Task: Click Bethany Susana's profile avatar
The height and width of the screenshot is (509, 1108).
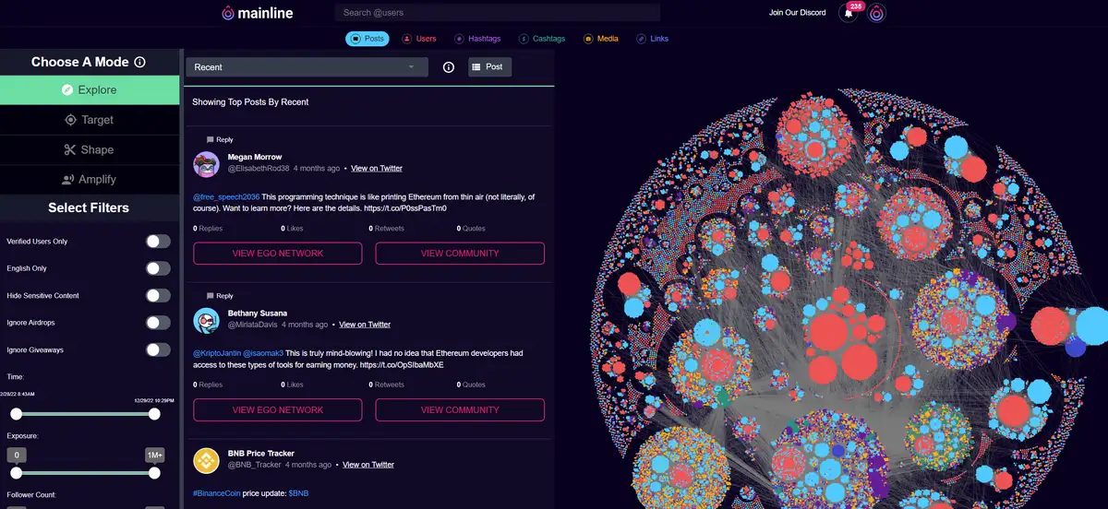Action: click(206, 320)
